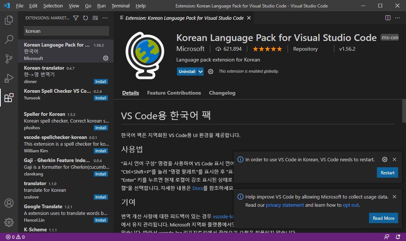The image size is (406, 241).
Task: Click Restart in the notification
Action: [387, 172]
